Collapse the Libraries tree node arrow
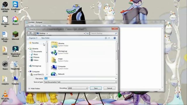The width and height of the screenshot is (187, 105). point(28,49)
